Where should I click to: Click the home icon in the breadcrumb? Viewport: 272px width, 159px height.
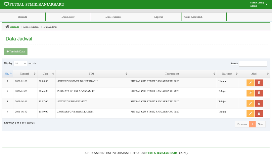point(7,27)
